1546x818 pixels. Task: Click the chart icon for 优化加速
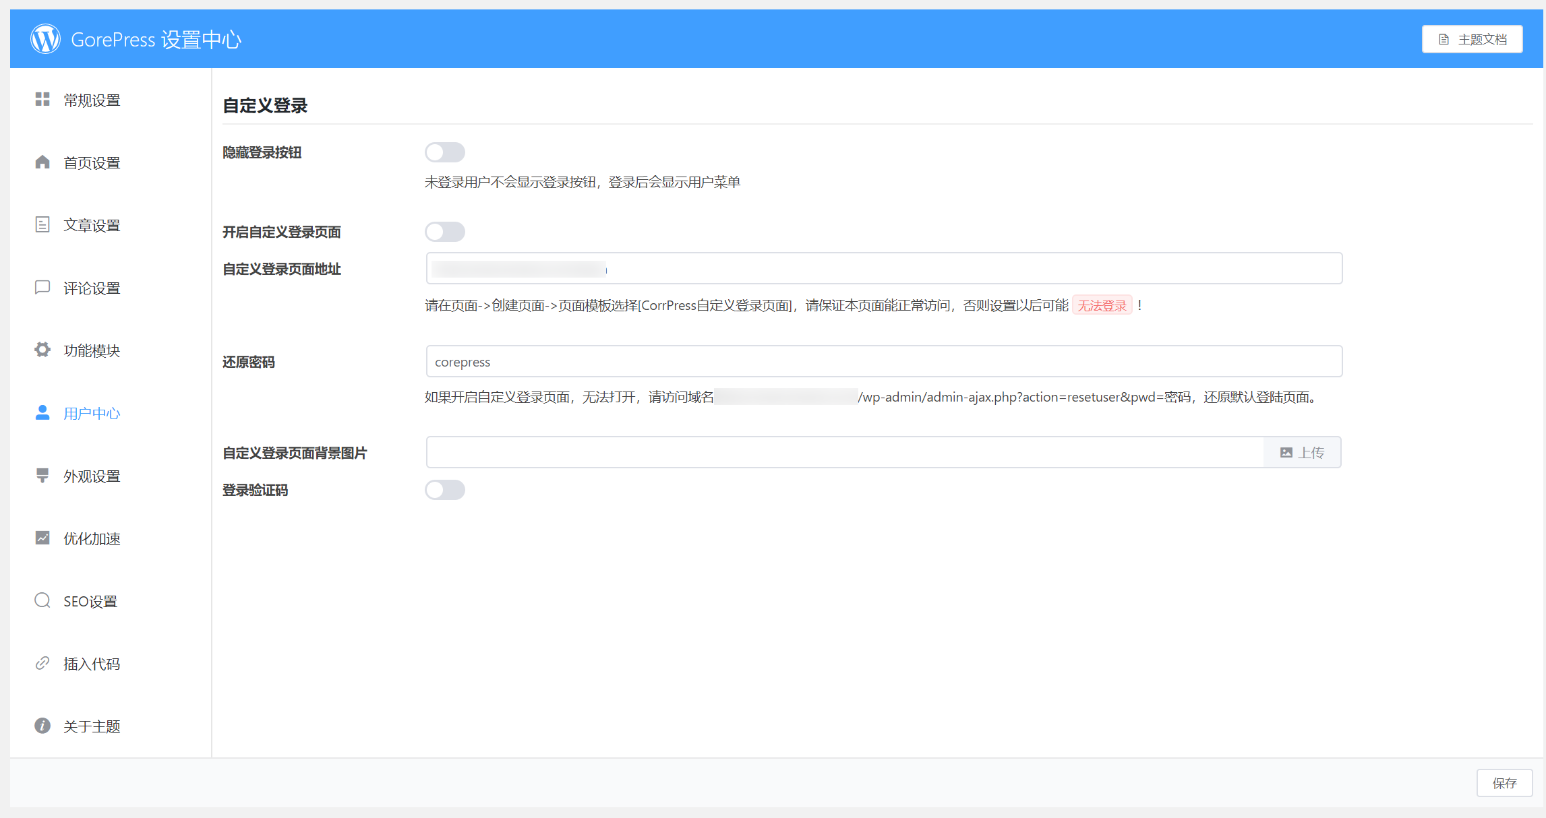(42, 538)
